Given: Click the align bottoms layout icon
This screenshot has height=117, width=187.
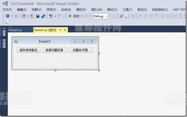Looking at the screenshot, I should coord(168,16).
